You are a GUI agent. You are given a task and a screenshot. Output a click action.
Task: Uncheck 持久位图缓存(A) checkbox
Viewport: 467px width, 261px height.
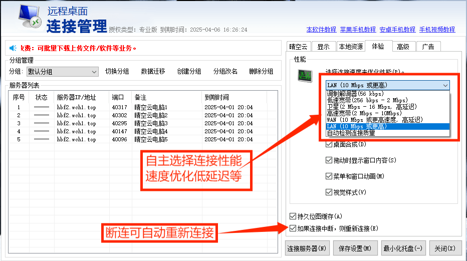tap(293, 216)
